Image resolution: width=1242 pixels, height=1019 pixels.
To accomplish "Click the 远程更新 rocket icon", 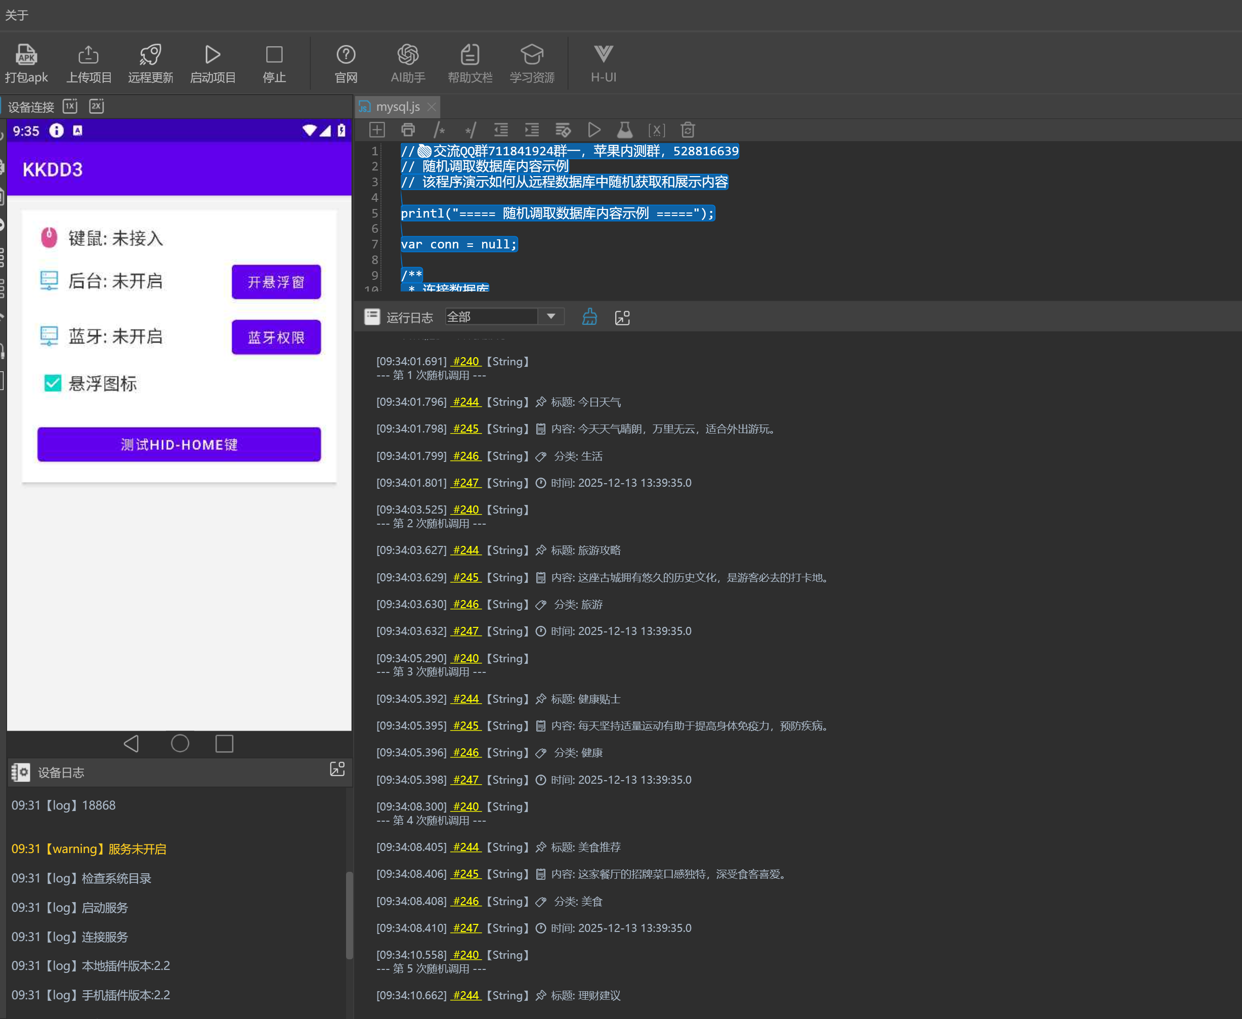I will 150,55.
